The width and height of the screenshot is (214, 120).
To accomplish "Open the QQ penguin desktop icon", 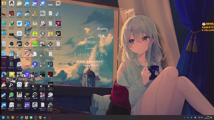I will (12, 3).
